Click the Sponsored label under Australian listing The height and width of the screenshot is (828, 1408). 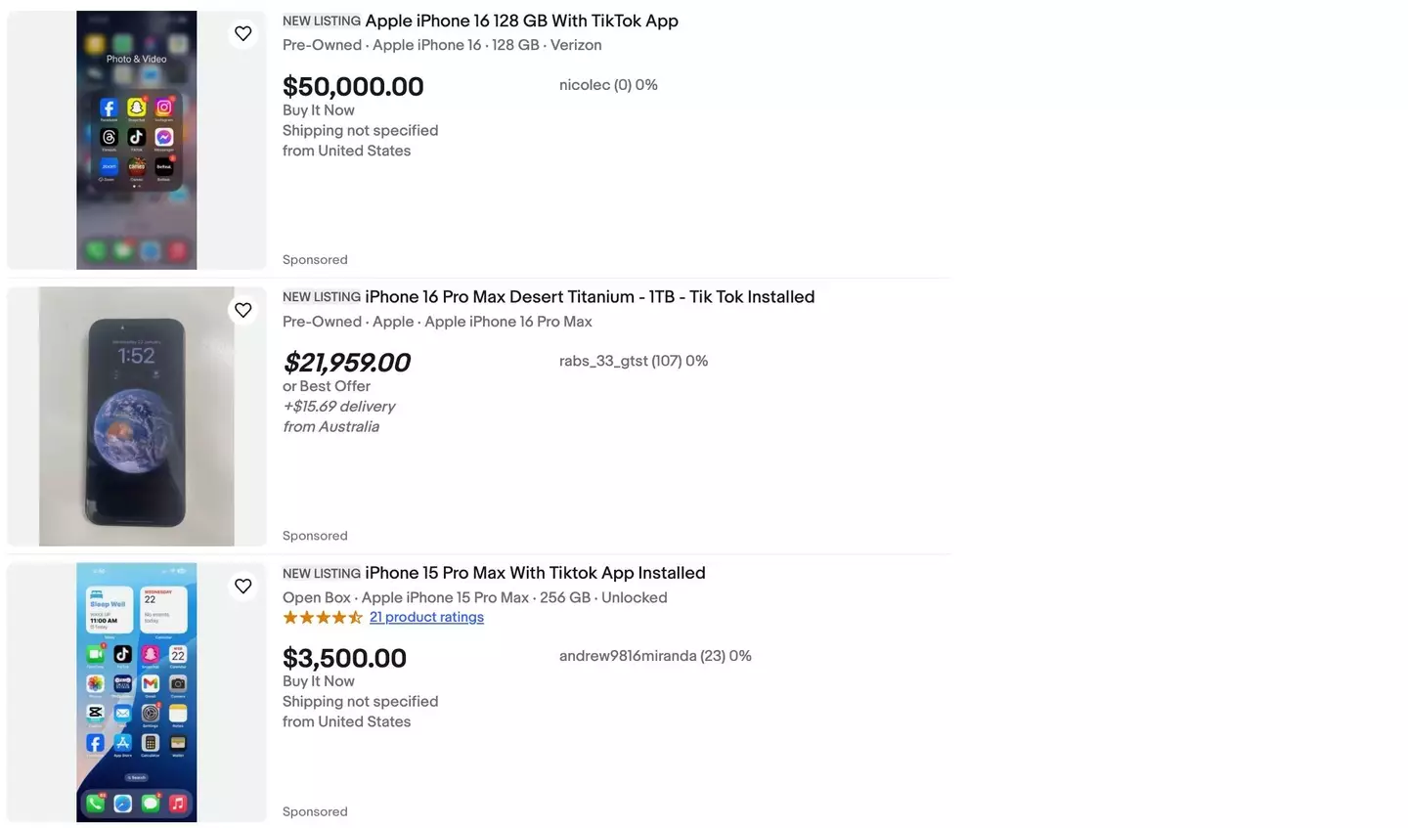coord(315,536)
